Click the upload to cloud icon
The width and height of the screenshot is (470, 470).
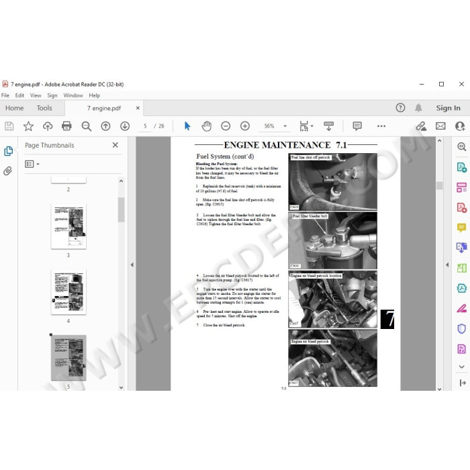point(48,126)
